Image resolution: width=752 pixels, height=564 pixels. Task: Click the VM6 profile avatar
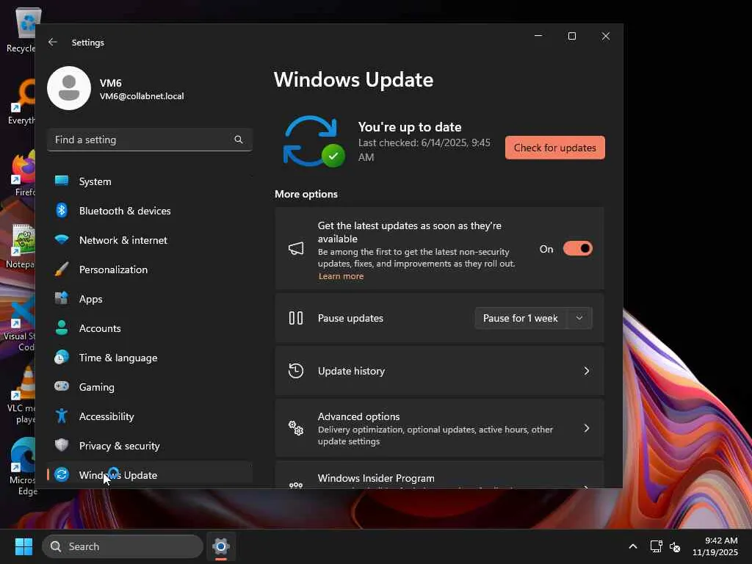[x=69, y=88]
